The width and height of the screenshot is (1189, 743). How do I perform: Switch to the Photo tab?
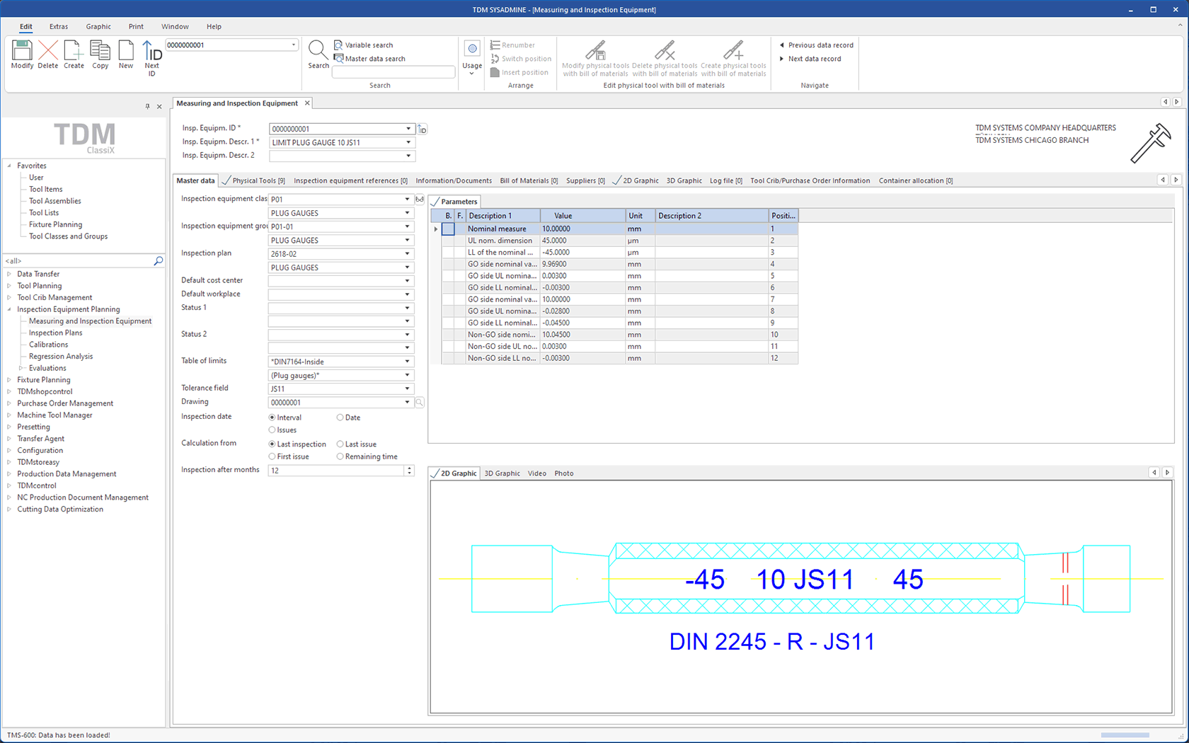tap(564, 473)
